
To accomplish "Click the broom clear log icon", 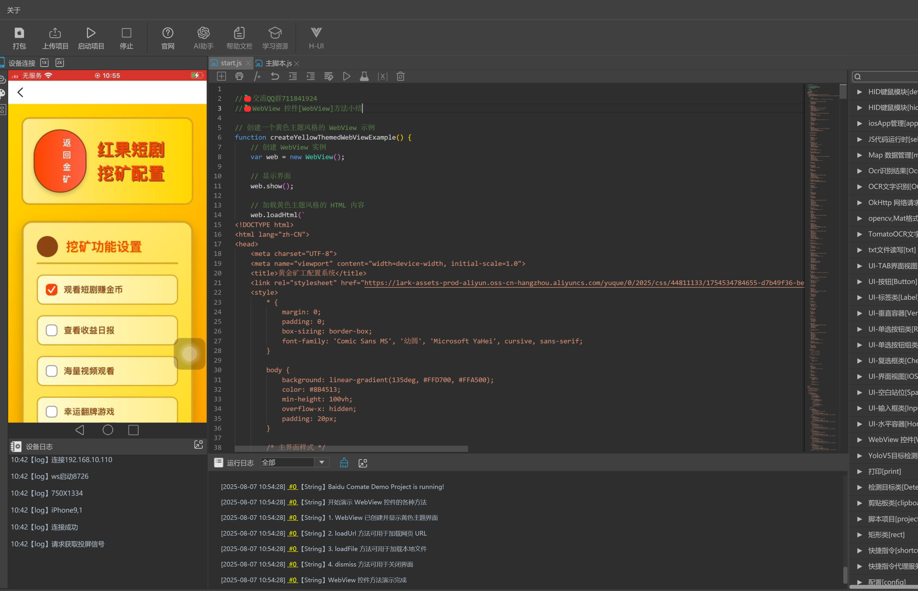I will 344,463.
